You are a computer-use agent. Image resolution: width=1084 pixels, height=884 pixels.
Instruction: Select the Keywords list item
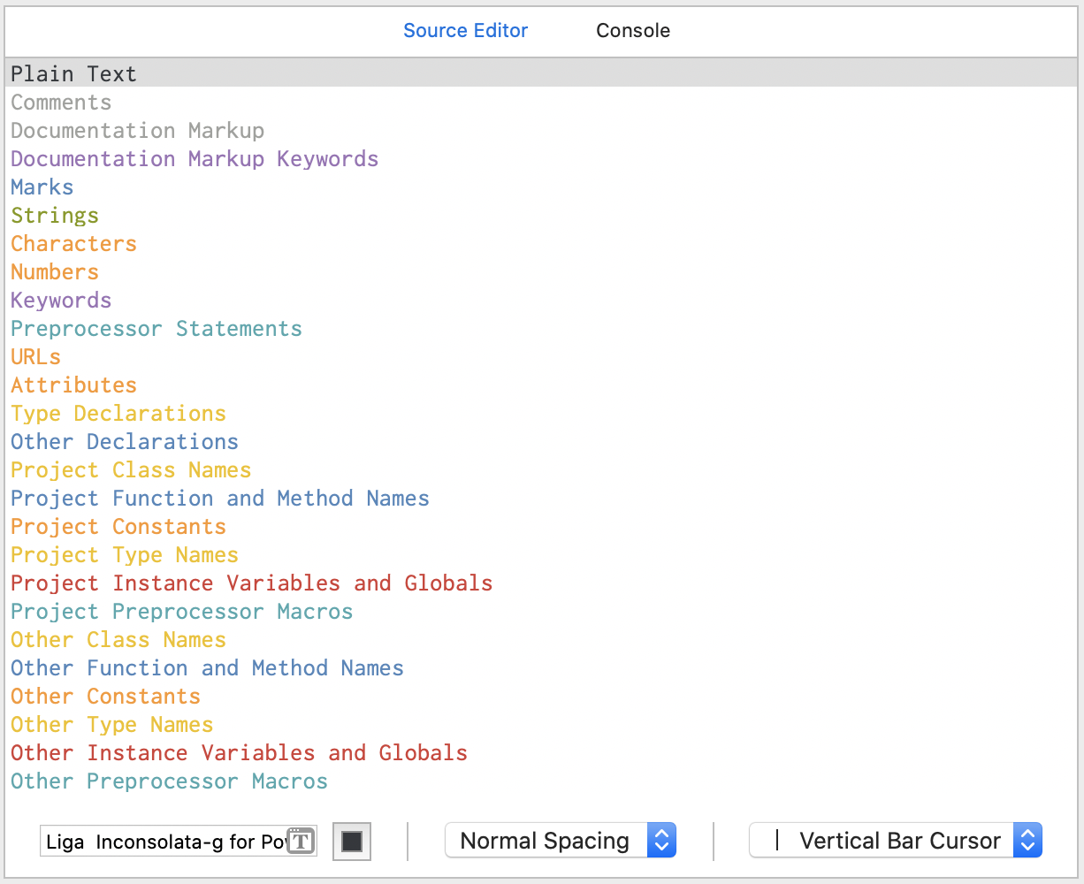point(62,301)
